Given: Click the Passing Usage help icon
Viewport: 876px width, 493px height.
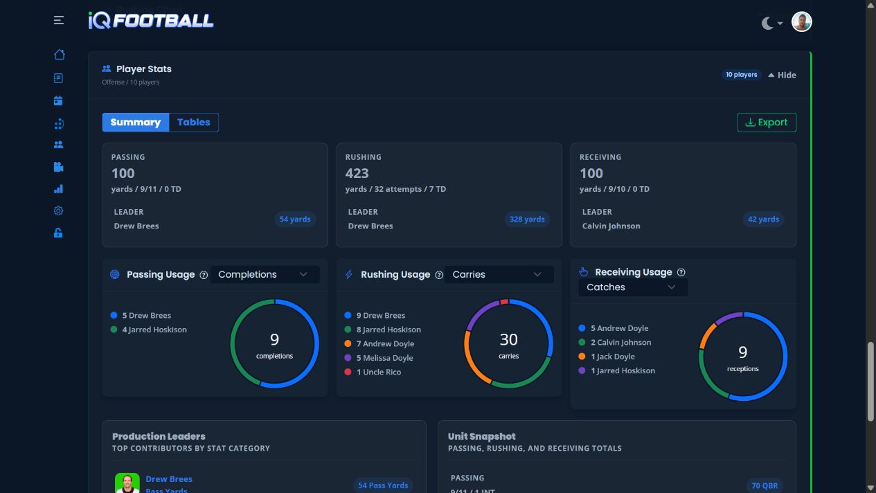Looking at the screenshot, I should point(204,275).
